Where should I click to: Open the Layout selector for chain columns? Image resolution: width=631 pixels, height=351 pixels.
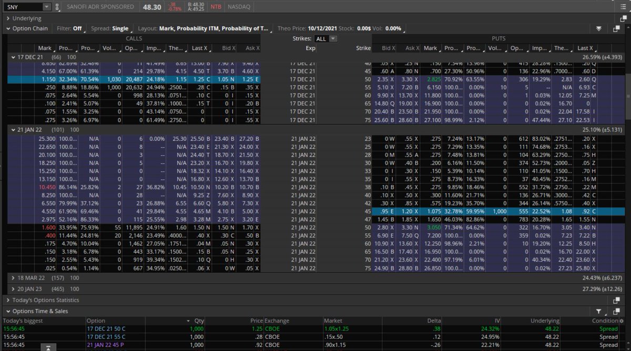click(x=202, y=28)
